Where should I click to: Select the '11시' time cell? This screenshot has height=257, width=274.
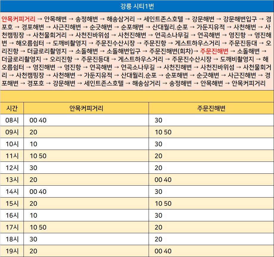click(12, 156)
